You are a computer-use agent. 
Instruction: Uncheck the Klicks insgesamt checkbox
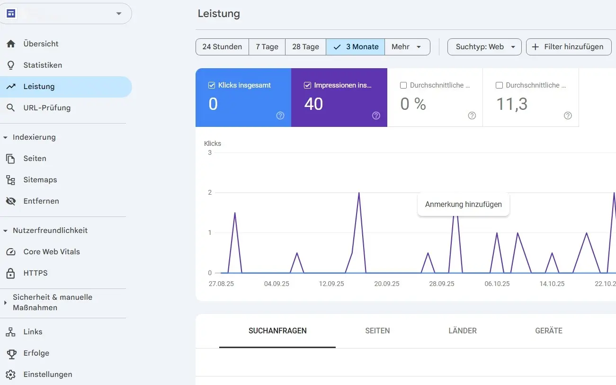coord(212,86)
